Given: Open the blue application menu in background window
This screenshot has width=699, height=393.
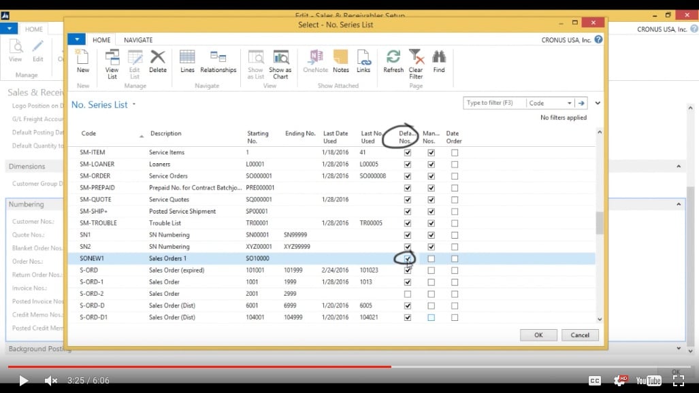Looking at the screenshot, I should point(9,29).
